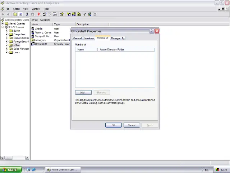Click the Frank p. Carter user icon
The image size is (230, 173).
tap(33, 32)
